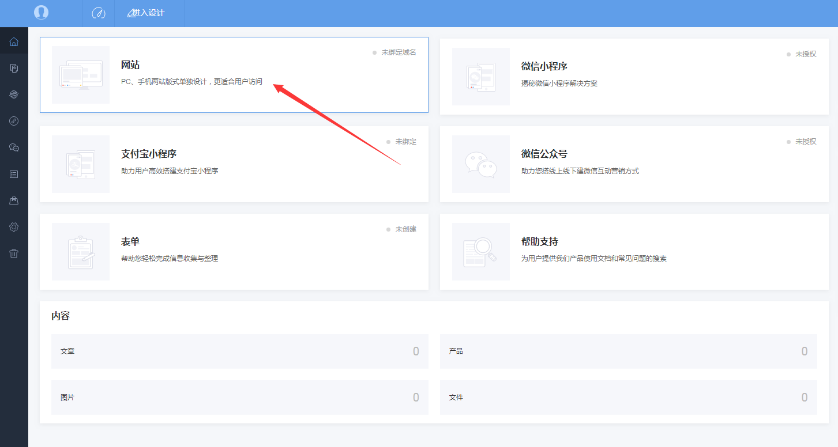Click 进入设计 in the top bar
Viewport: 838px width, 447px height.
[148, 13]
